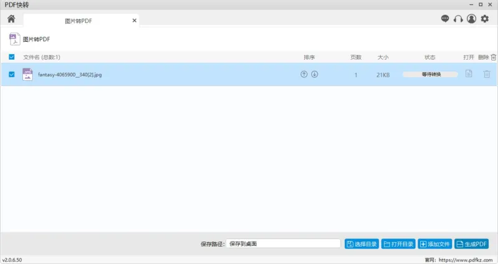Image resolution: width=498 pixels, height=264 pixels.
Task: Click the 大小 column header
Action: coord(383,57)
